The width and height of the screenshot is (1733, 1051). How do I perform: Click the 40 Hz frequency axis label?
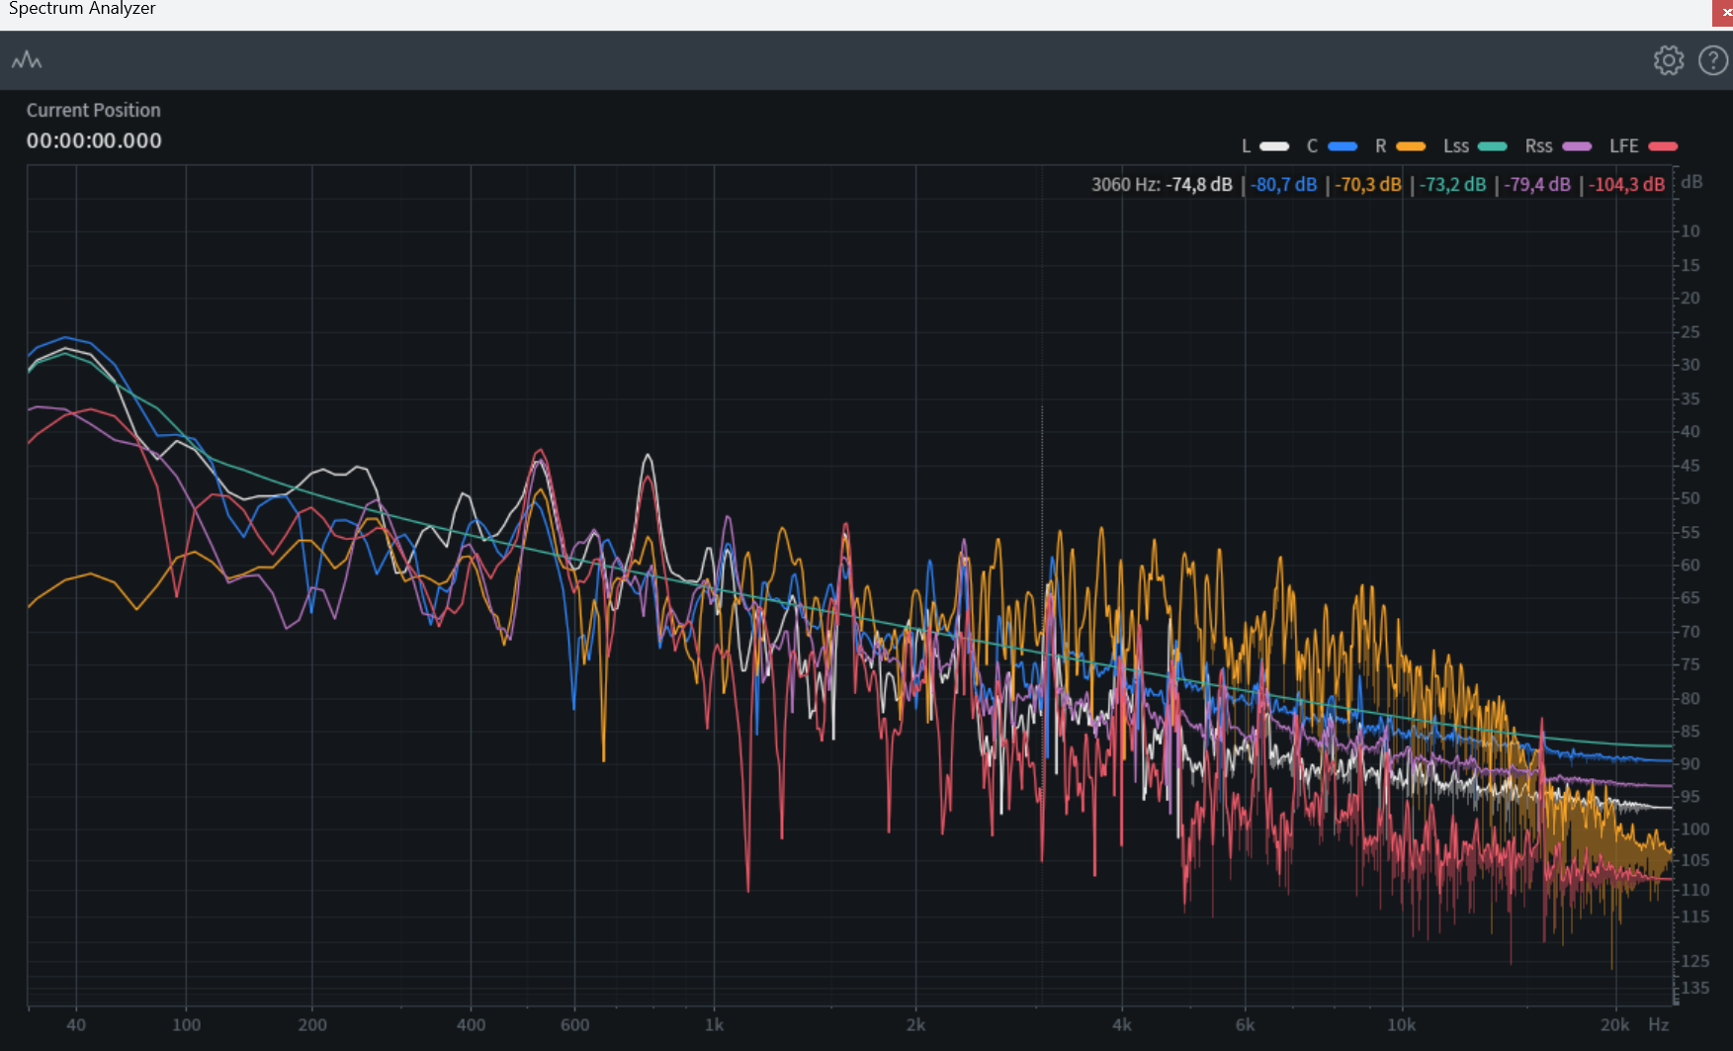pos(76,1025)
